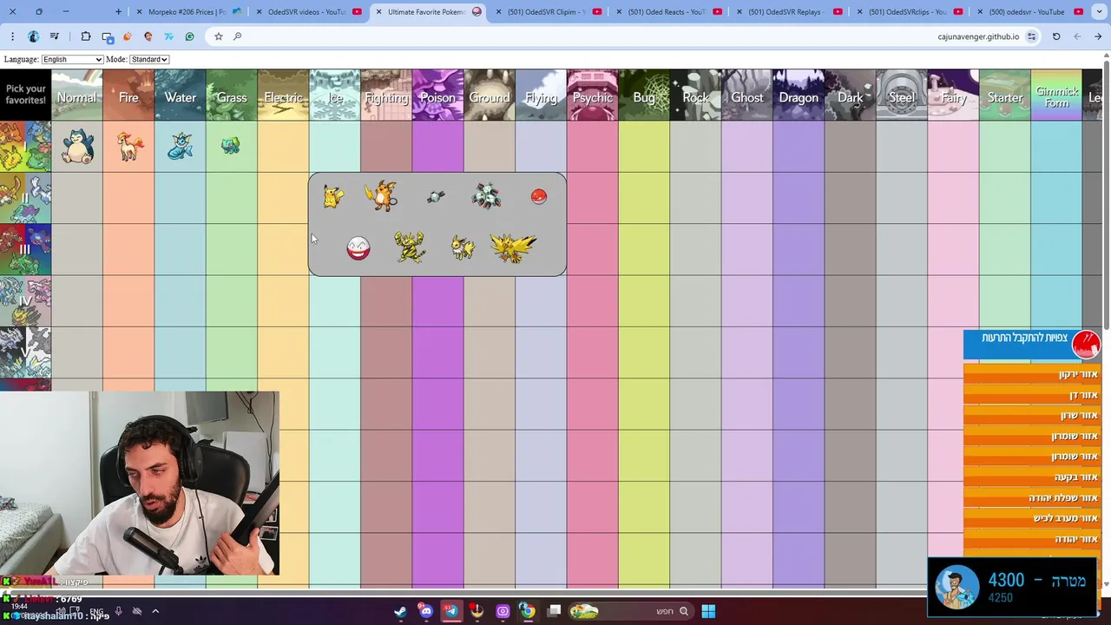Reload the page
1111x625 pixels.
click(x=1056, y=36)
